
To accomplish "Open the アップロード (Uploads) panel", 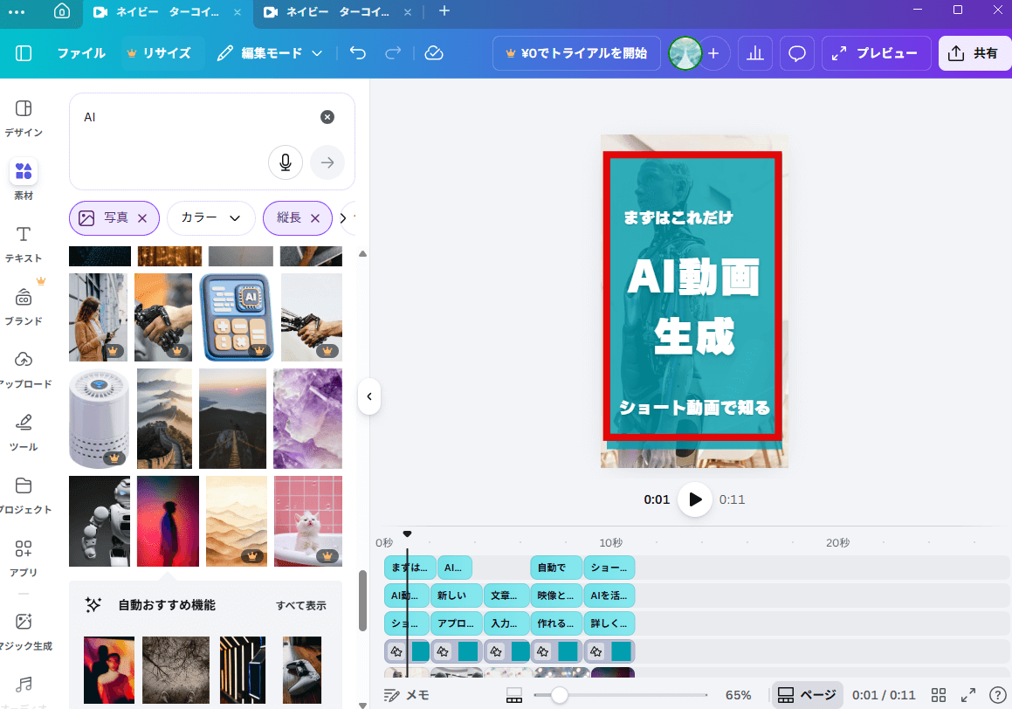I will click(24, 367).
